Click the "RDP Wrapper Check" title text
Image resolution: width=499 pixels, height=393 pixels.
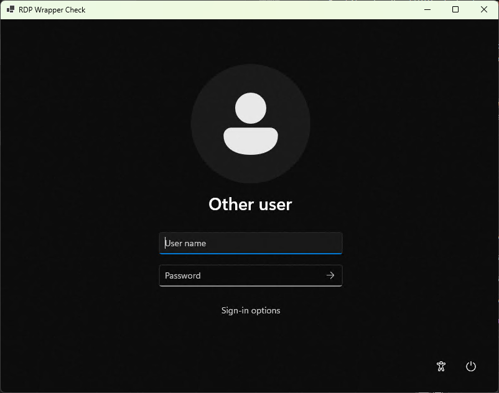(x=52, y=10)
